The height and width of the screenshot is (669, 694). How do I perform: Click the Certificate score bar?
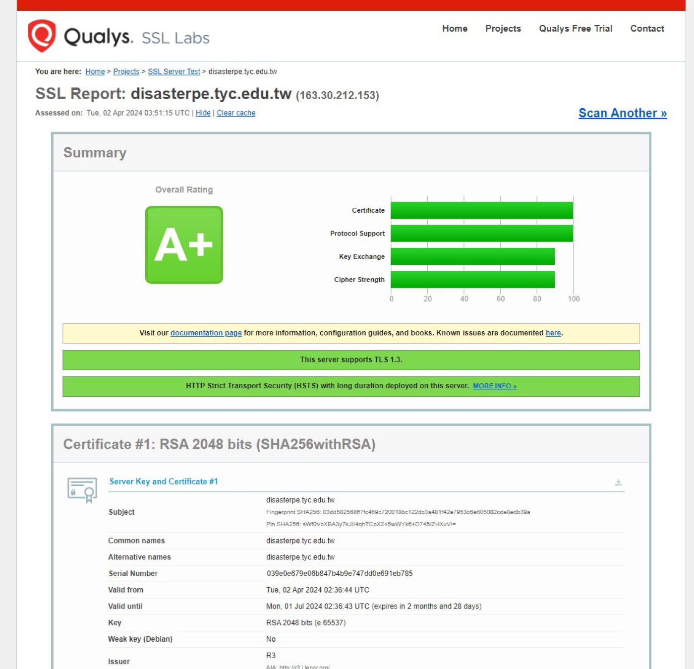(481, 210)
